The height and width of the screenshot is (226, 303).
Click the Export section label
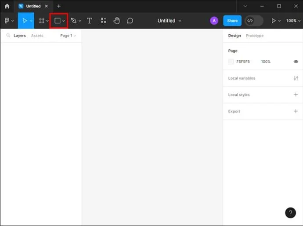(234, 111)
